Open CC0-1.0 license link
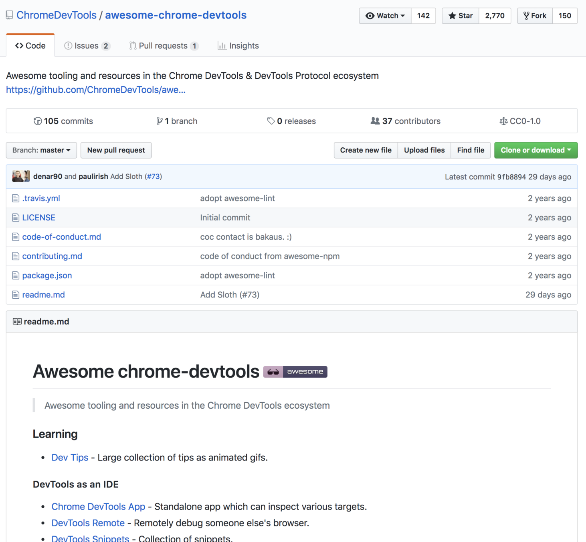This screenshot has height=542, width=586. coord(520,121)
